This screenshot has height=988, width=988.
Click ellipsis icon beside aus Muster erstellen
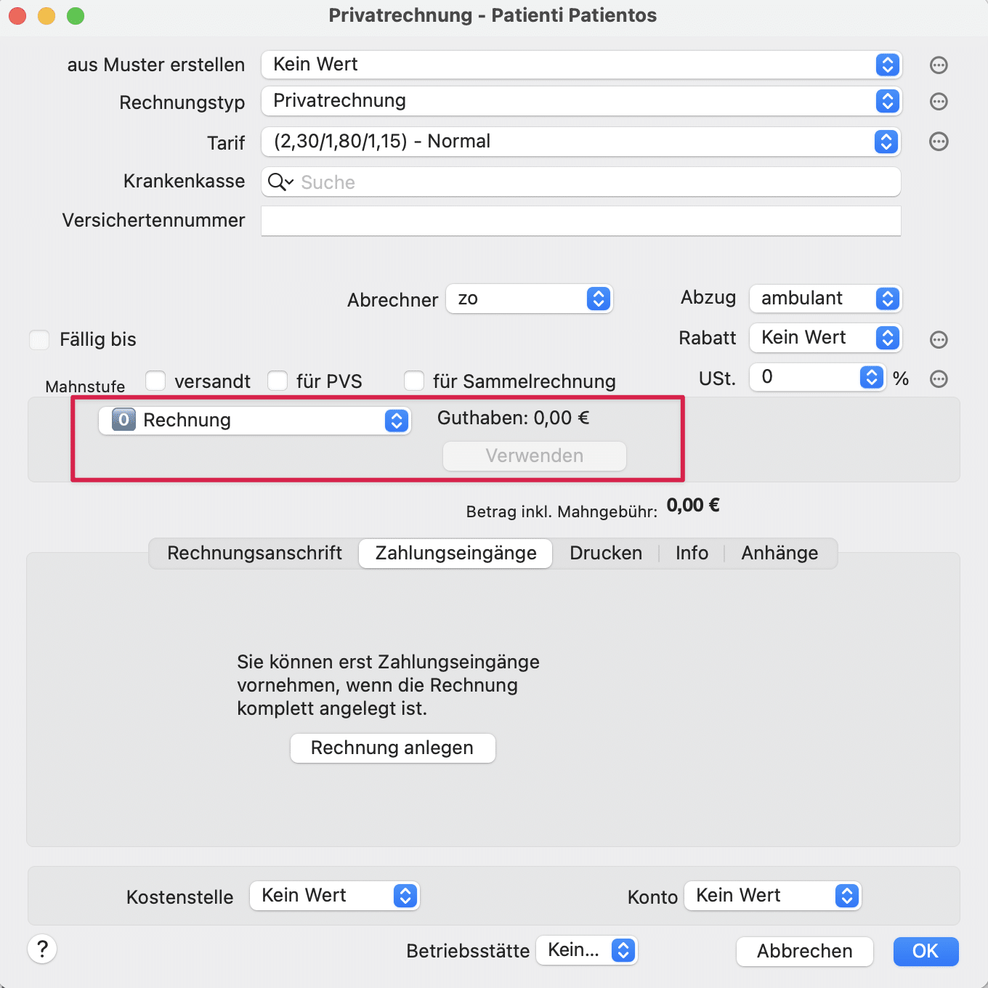point(939,65)
